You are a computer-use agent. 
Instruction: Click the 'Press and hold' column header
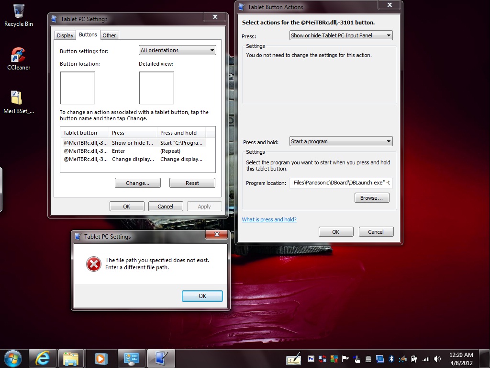tap(181, 133)
